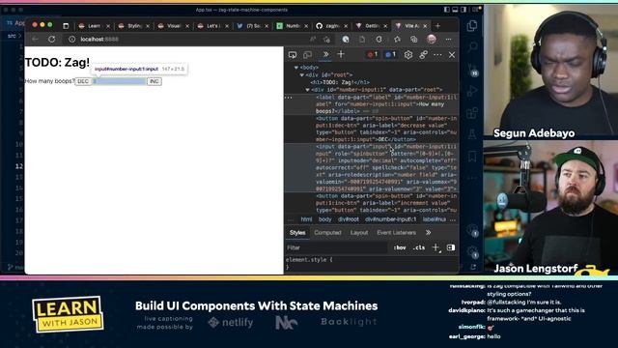The width and height of the screenshot is (618, 348).
Task: Open a new browser tab
Action: [x=437, y=26]
